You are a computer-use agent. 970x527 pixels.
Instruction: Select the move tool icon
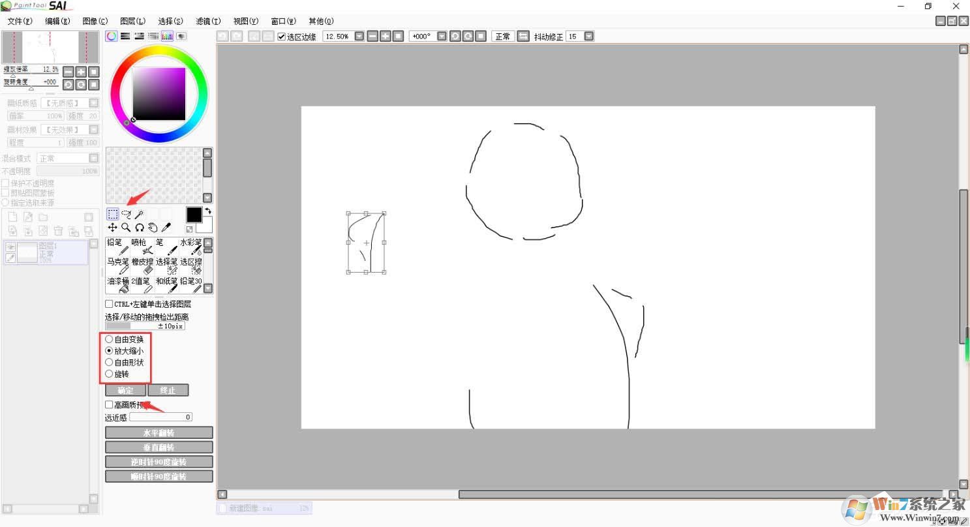(113, 228)
